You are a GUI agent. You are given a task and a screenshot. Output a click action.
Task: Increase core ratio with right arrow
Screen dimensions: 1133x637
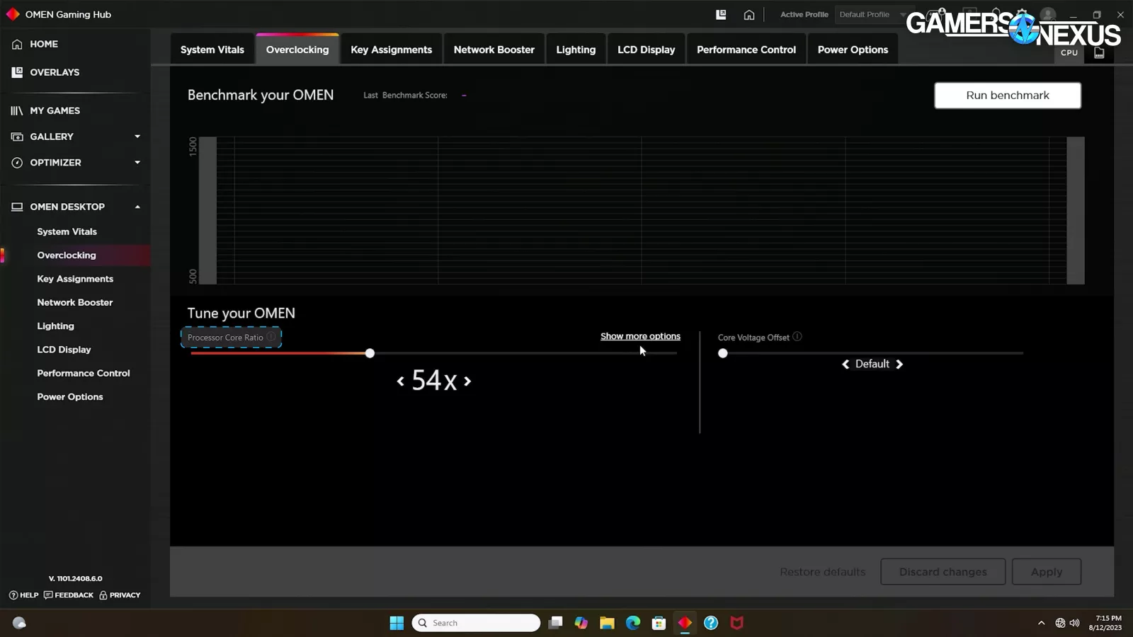467,381
